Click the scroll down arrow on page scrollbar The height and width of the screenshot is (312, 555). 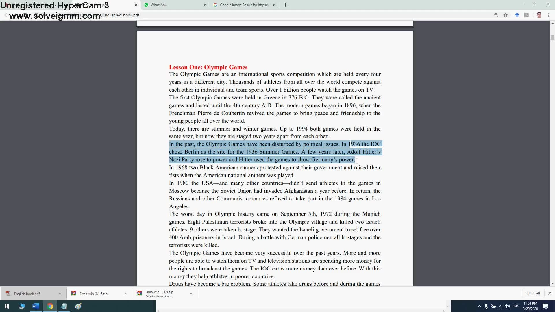552,284
